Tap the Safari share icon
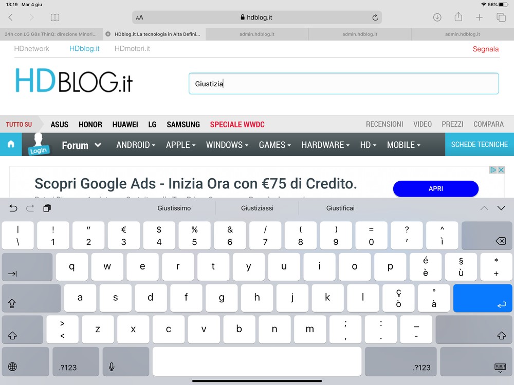The width and height of the screenshot is (514, 385). (458, 17)
